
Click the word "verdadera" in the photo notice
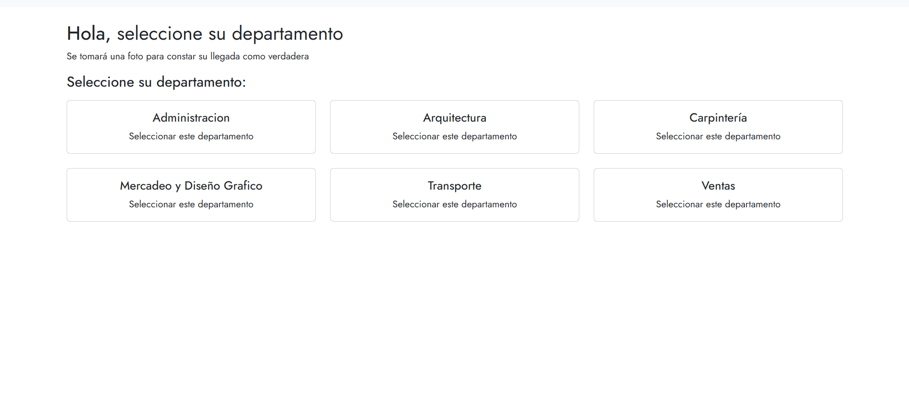288,57
